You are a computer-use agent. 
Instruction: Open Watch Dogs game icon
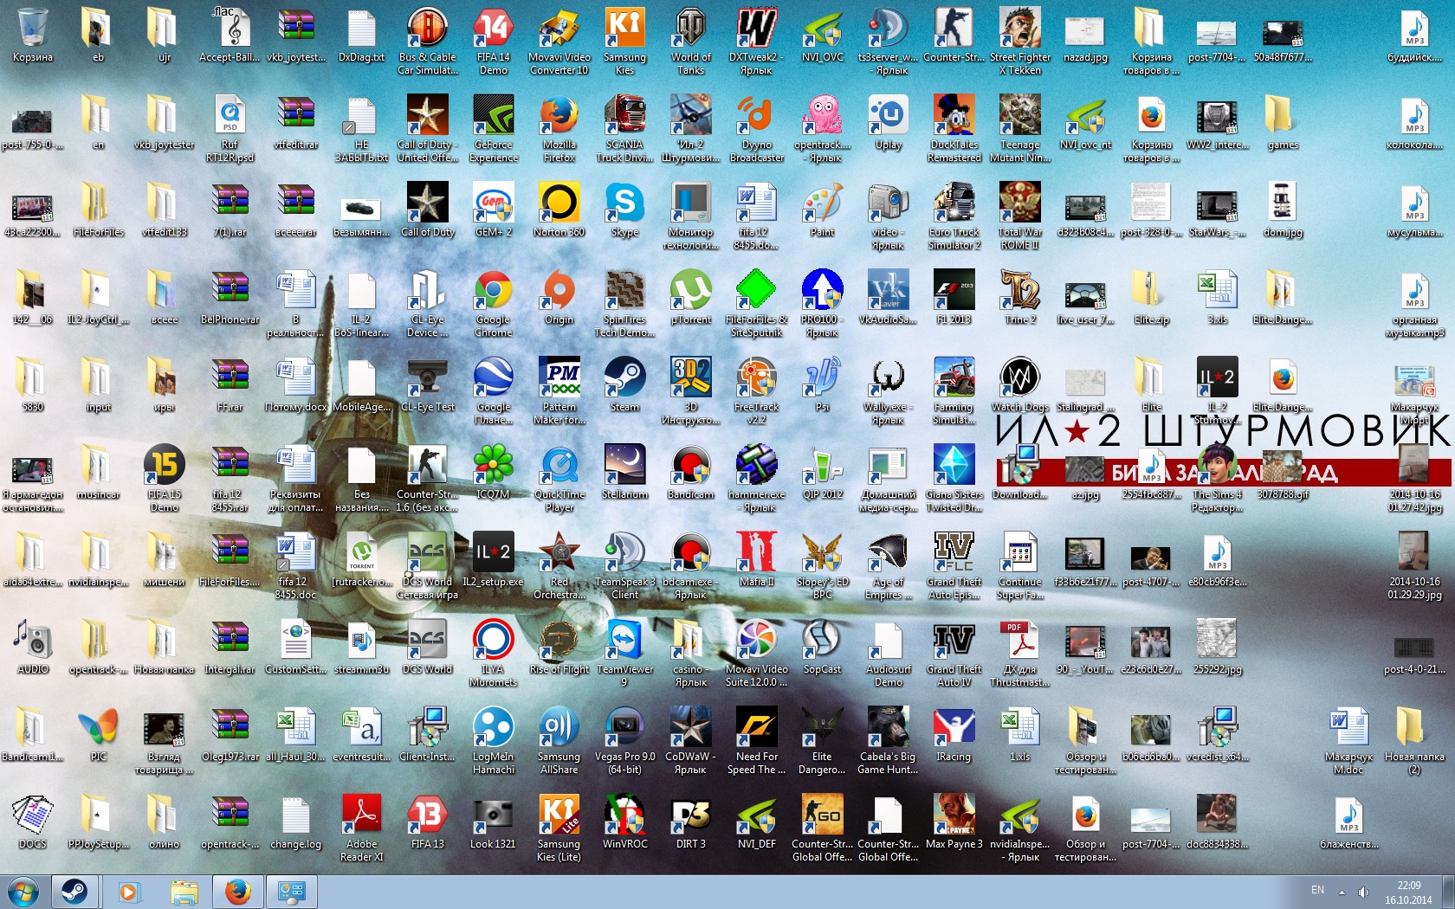pos(1019,385)
